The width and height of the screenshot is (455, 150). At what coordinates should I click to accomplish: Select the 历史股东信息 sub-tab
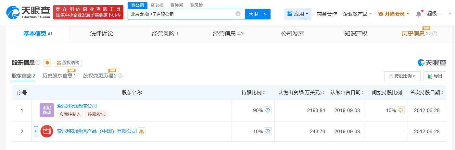point(59,76)
